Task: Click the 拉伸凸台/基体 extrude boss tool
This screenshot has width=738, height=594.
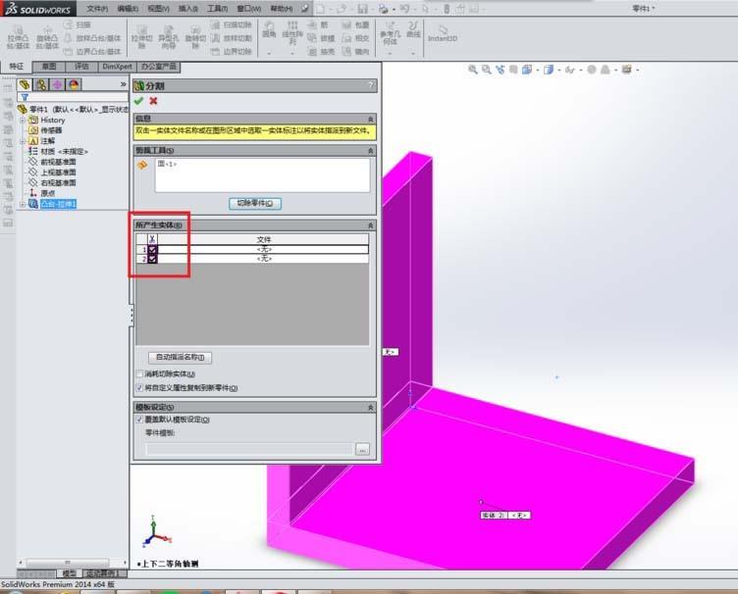Action: [19, 36]
